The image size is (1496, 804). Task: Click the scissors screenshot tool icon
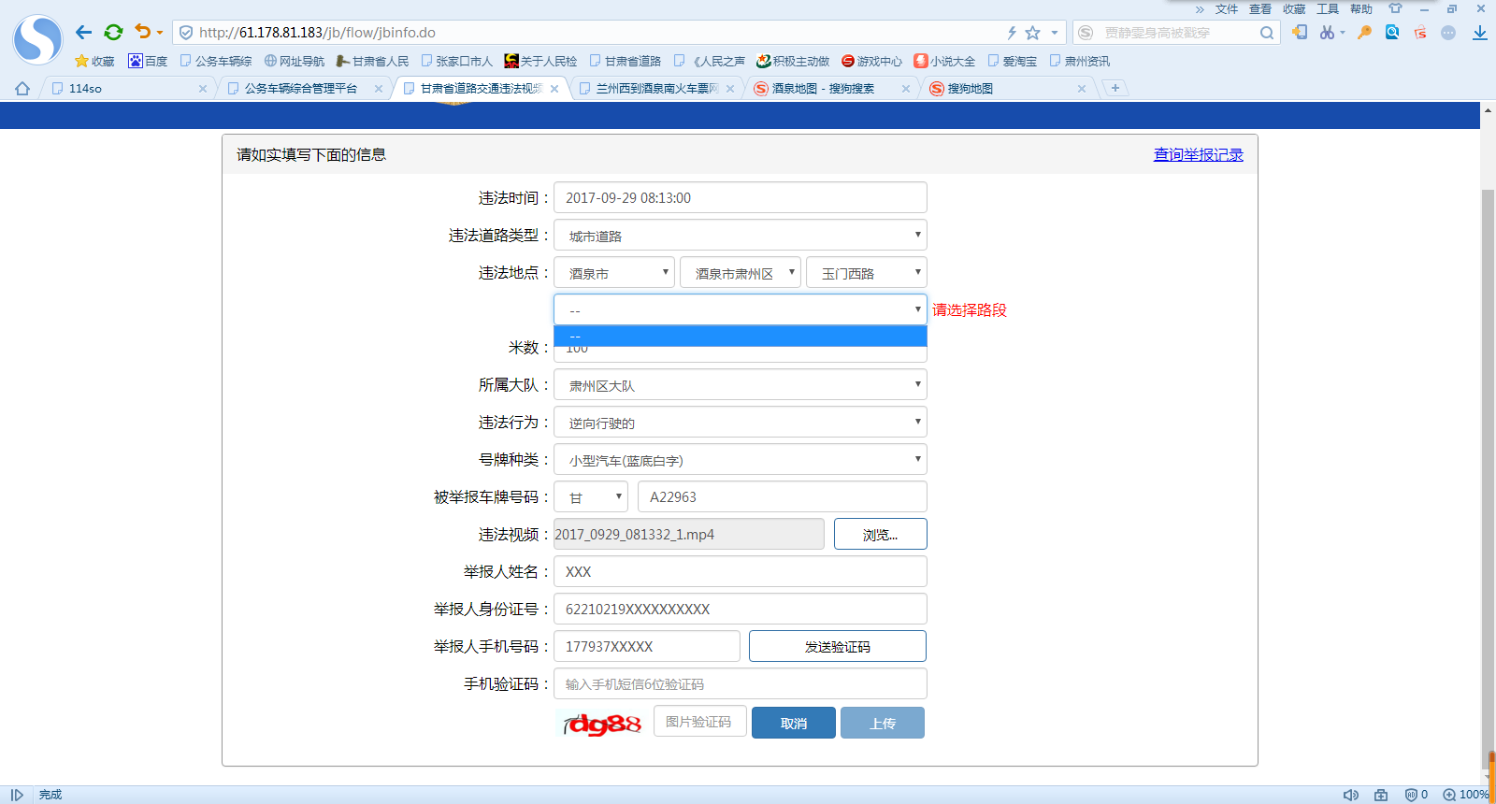tap(1327, 32)
